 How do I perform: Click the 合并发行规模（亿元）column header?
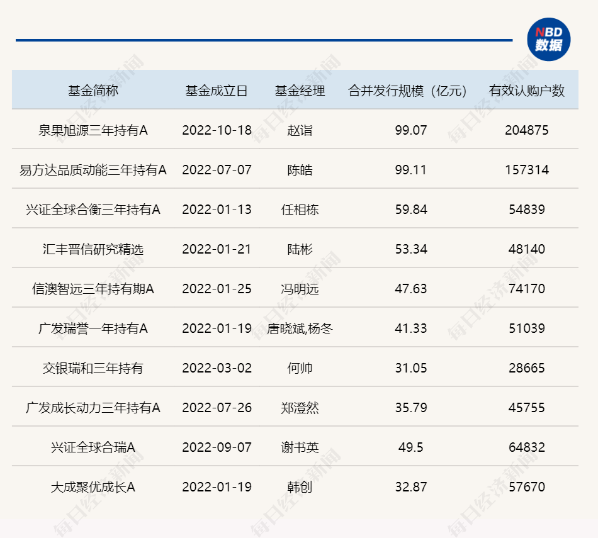pos(407,91)
